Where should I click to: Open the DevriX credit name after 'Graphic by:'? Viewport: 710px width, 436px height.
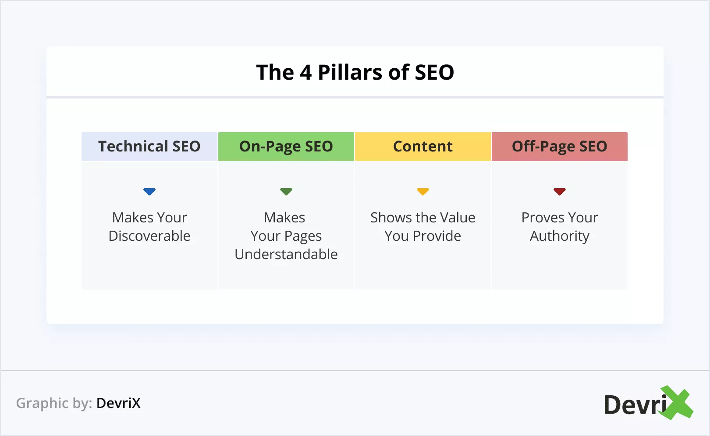[118, 403]
